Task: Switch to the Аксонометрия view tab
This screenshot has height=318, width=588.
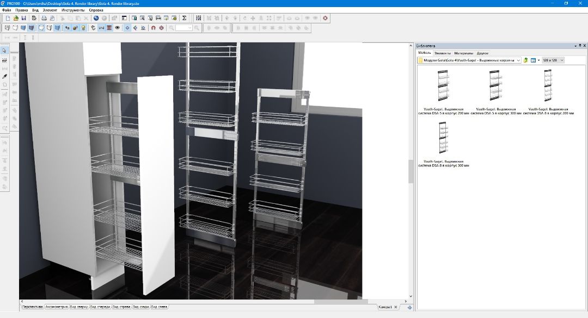Action: tap(56, 307)
